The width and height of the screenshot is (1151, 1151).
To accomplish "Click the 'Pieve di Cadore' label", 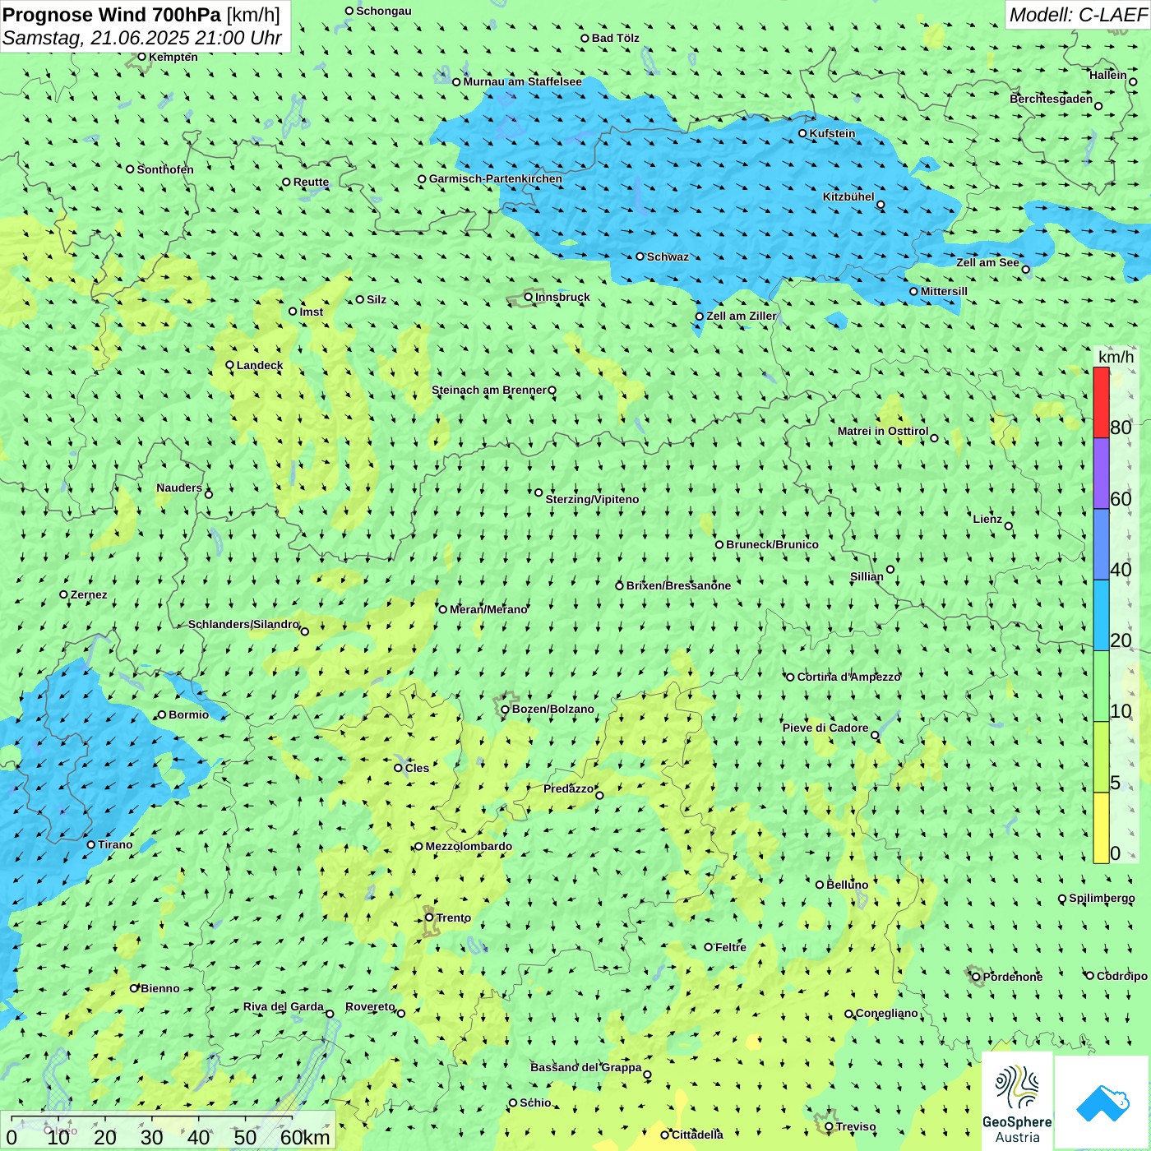I will tap(825, 728).
